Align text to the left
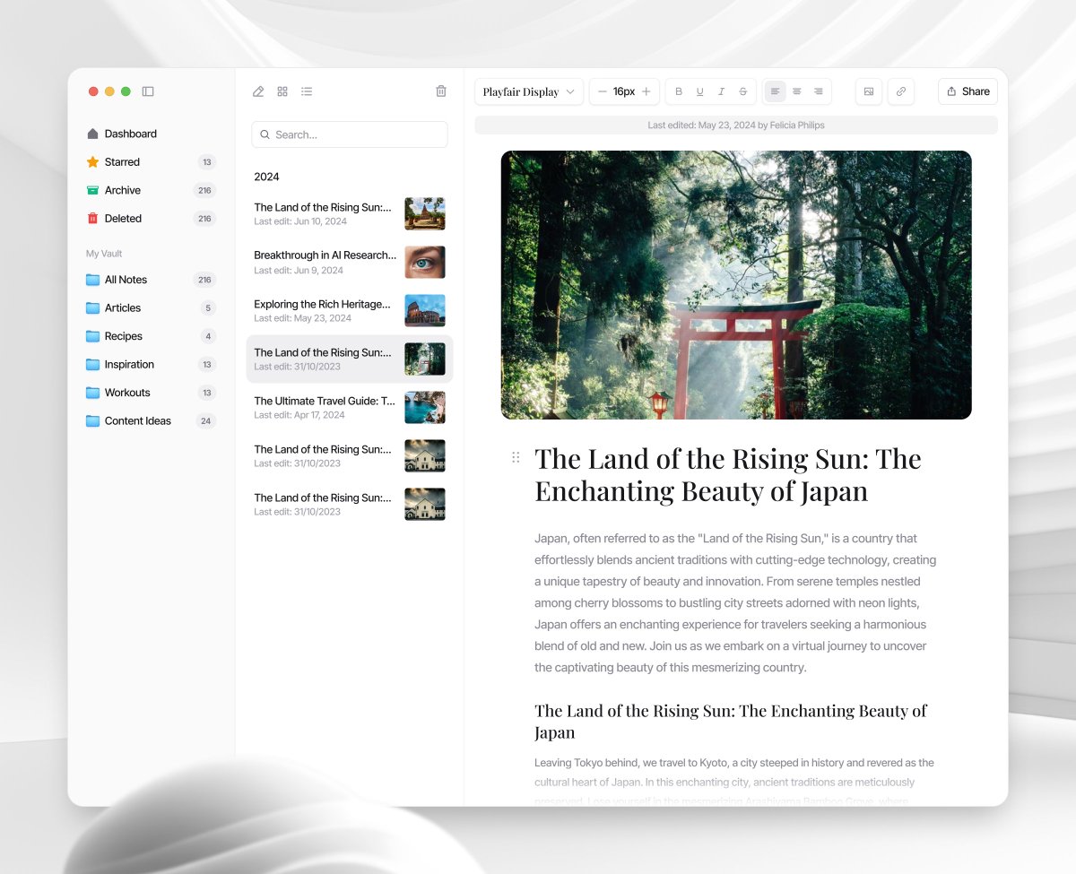1076x874 pixels. coord(776,91)
